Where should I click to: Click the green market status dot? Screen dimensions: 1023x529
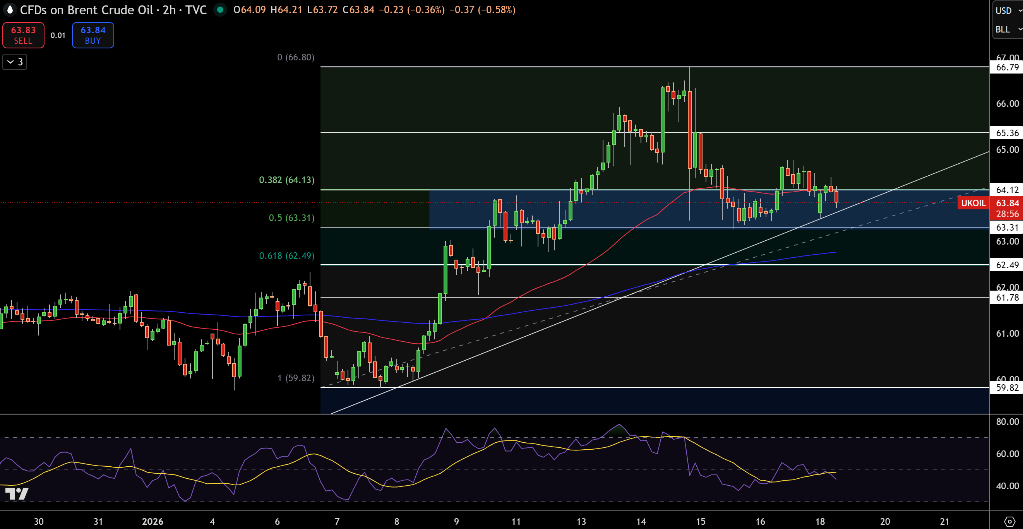[x=220, y=10]
